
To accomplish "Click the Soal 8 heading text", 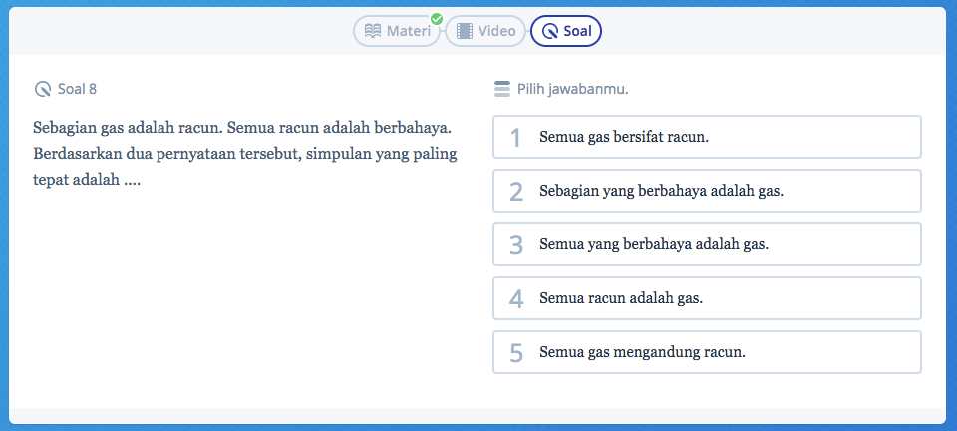I will 77,89.
